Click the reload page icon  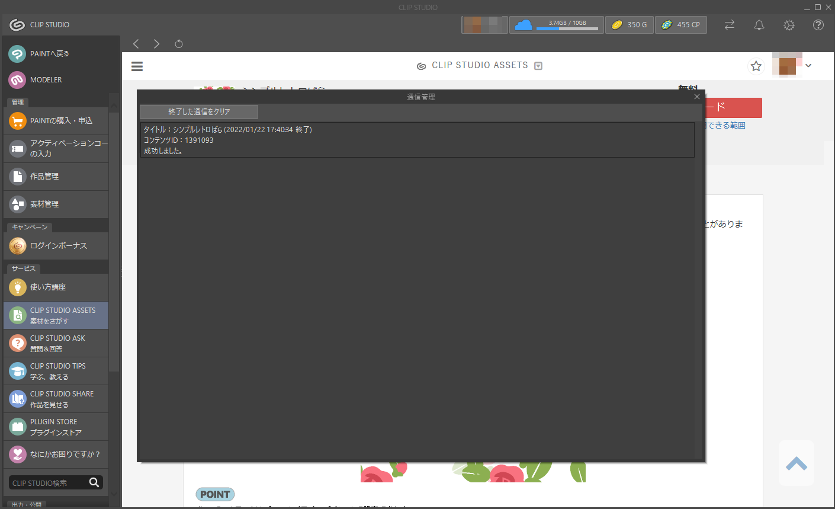coord(179,44)
